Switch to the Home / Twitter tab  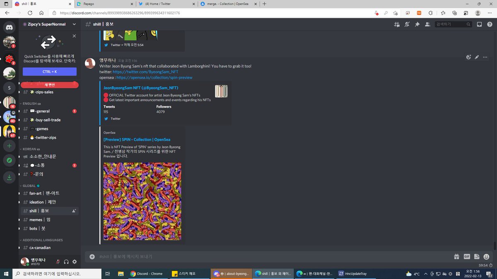tap(166, 4)
